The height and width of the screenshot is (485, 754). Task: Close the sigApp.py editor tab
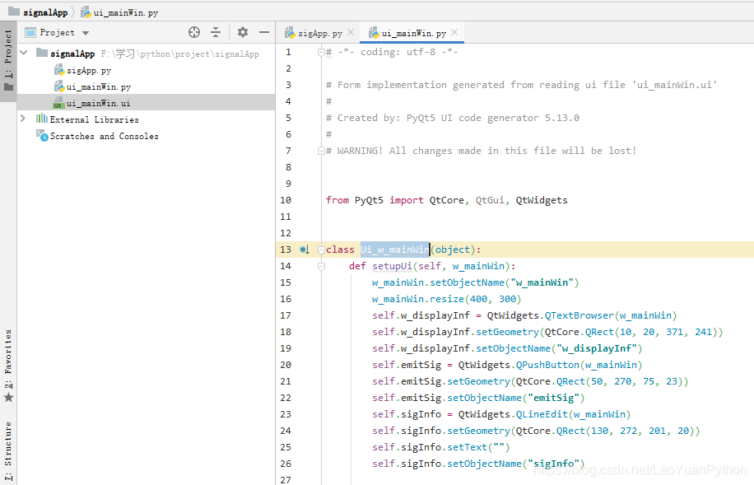tap(351, 32)
